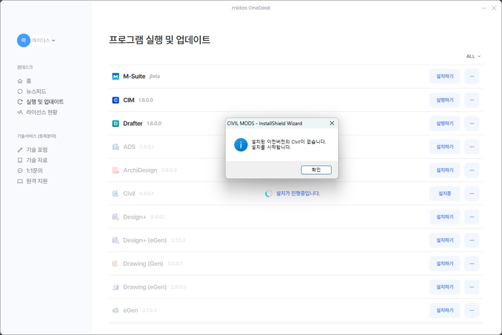Open more options for Civil
Image resolution: width=502 pixels, height=335 pixels.
472,194
